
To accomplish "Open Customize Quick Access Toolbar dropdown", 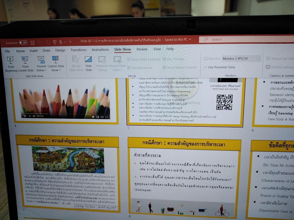I will tap(70, 42).
